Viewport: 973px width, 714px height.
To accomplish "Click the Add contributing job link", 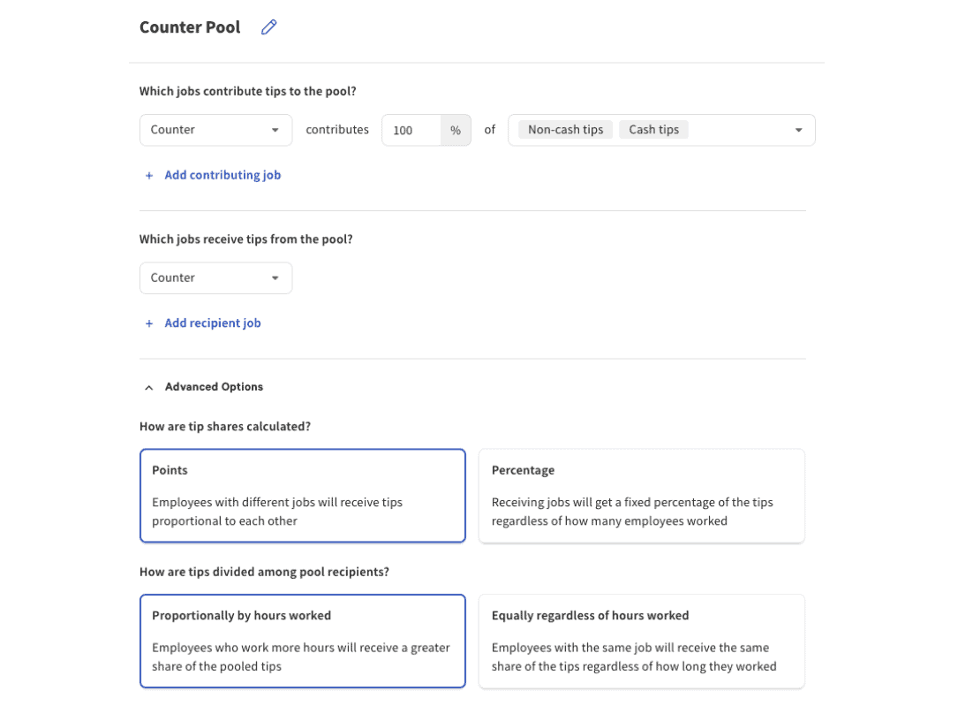I will coord(223,175).
